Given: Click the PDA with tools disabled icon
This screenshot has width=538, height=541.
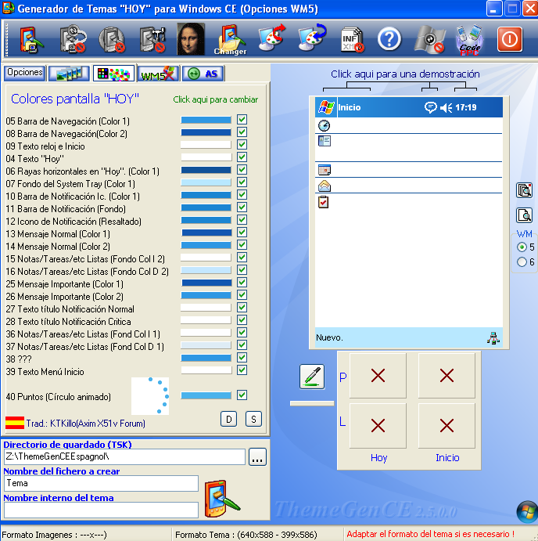Looking at the screenshot, I should [152, 39].
